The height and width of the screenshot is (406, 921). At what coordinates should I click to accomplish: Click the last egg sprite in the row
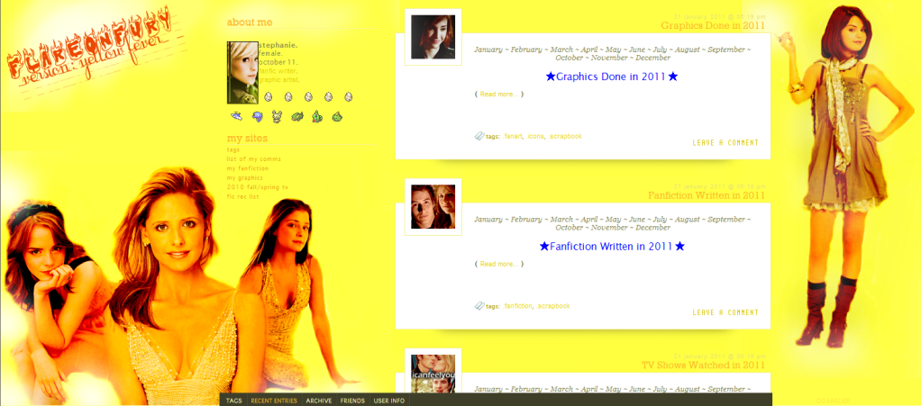348,96
